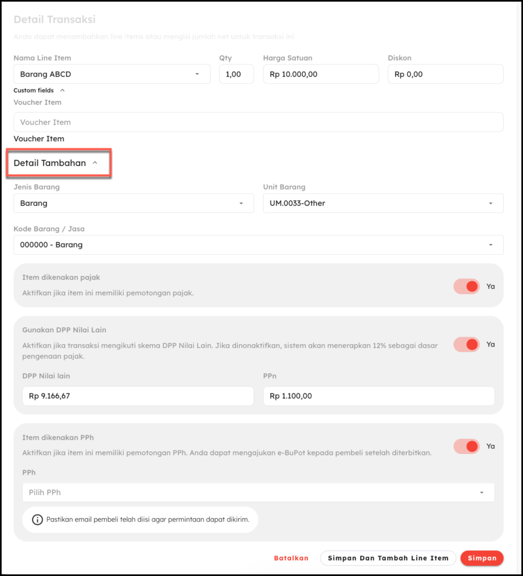Click the Simpan button
The image size is (523, 576).
click(x=481, y=558)
